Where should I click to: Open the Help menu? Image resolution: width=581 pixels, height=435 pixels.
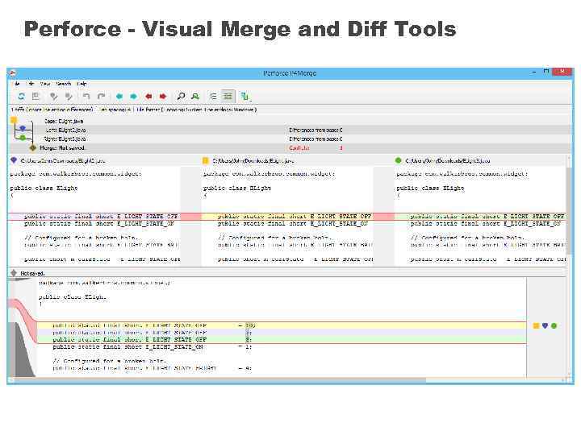point(82,84)
